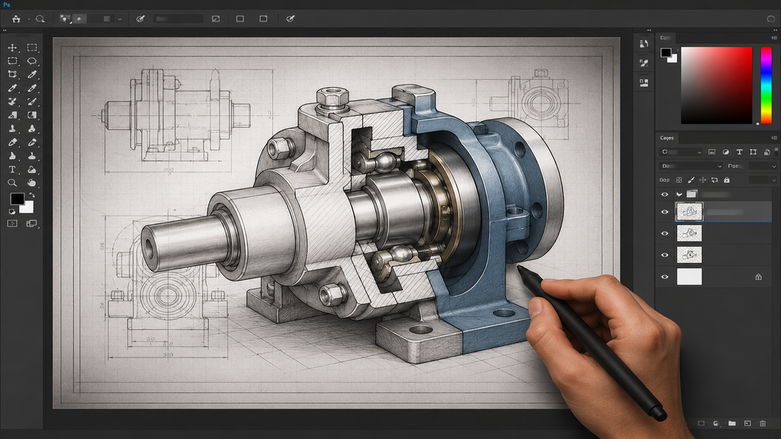Select the Crop tool
The width and height of the screenshot is (781, 439).
(x=12, y=74)
